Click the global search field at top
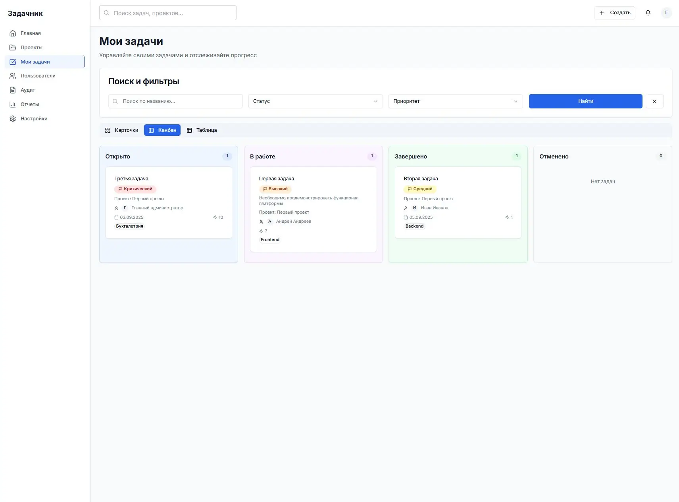679x502 pixels. pyautogui.click(x=168, y=13)
